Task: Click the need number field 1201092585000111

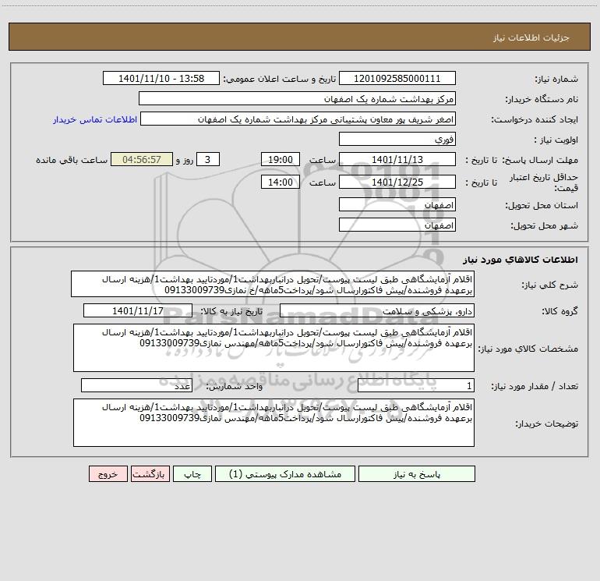Action: click(x=397, y=78)
